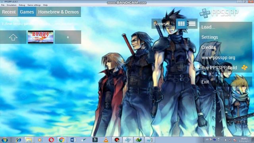Viewport: 254px width, 143px height.
Task: Open File Explorer from taskbar
Action: coord(29,140)
